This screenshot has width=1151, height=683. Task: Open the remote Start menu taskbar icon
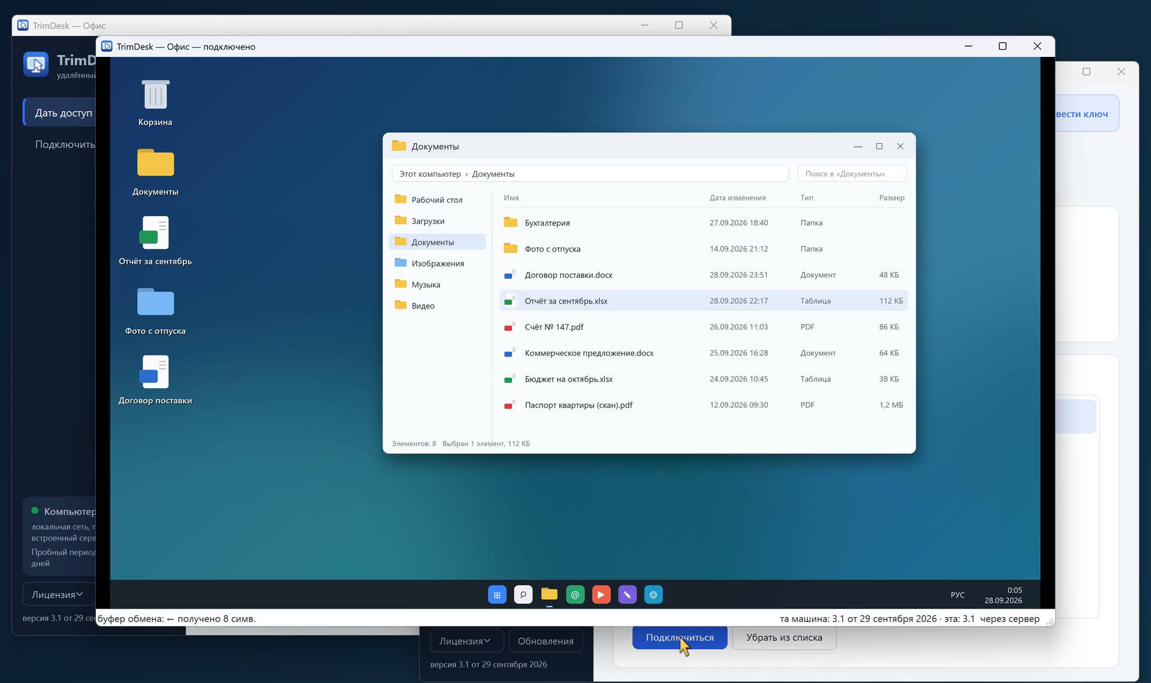[497, 595]
